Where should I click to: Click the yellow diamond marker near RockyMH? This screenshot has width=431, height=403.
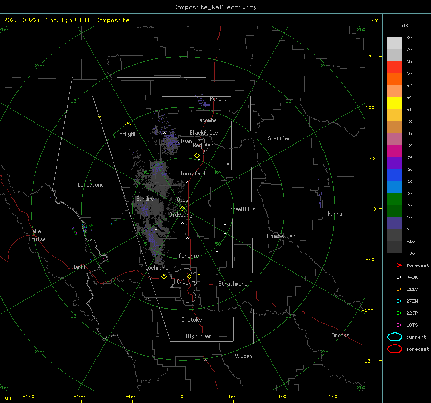[x=128, y=125]
